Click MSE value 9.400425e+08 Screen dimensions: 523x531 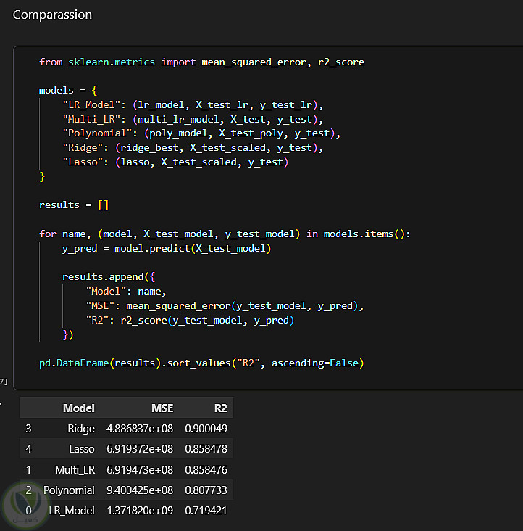coord(140,490)
